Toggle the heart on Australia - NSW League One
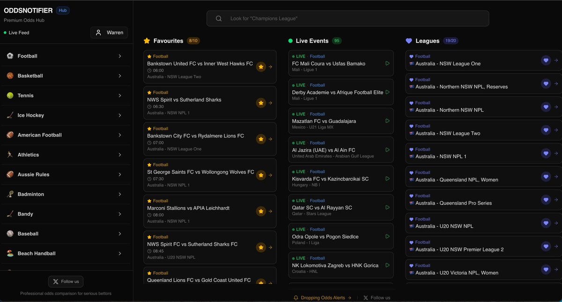This screenshot has height=302, width=562. point(546,60)
